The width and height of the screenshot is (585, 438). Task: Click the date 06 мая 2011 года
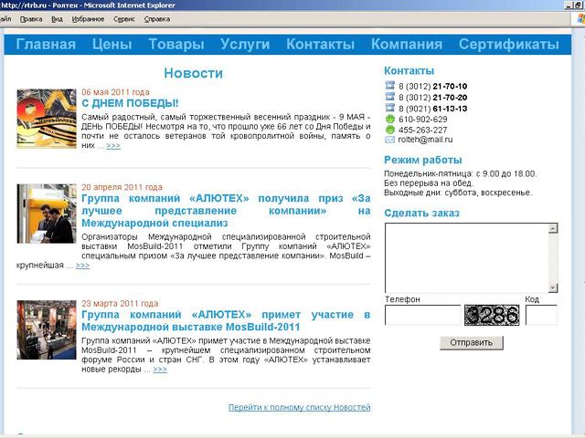(x=116, y=92)
